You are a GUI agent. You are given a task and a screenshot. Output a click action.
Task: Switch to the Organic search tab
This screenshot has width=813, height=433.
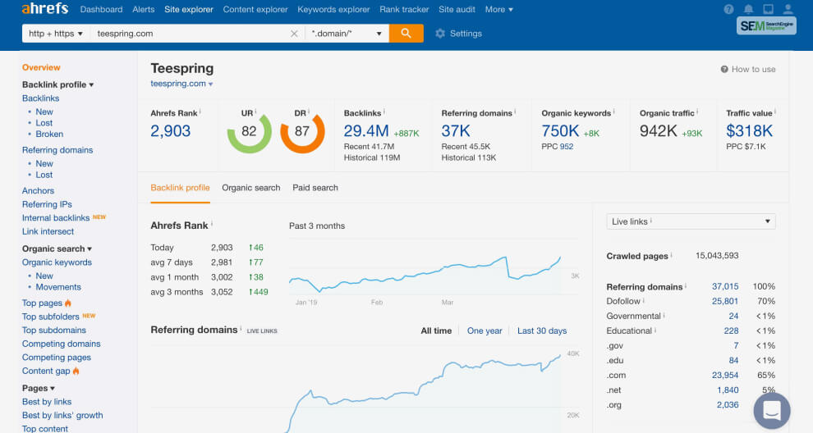coord(251,188)
